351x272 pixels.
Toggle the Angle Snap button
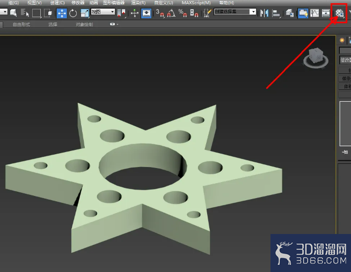click(171, 13)
